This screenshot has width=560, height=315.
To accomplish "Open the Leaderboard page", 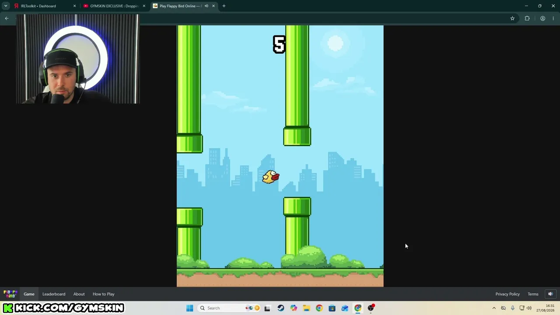I will (54, 294).
